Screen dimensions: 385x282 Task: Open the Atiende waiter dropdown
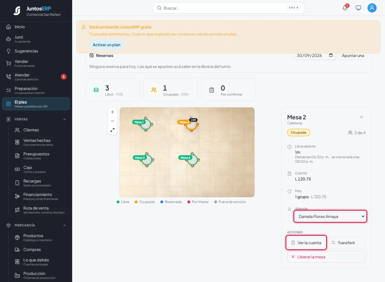(330, 217)
